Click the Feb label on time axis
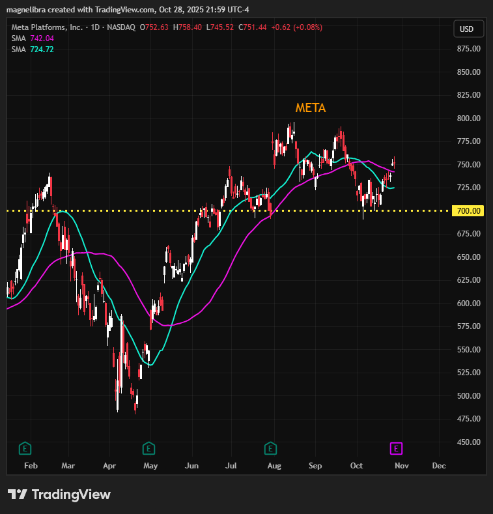This screenshot has height=514, width=493. tap(31, 466)
